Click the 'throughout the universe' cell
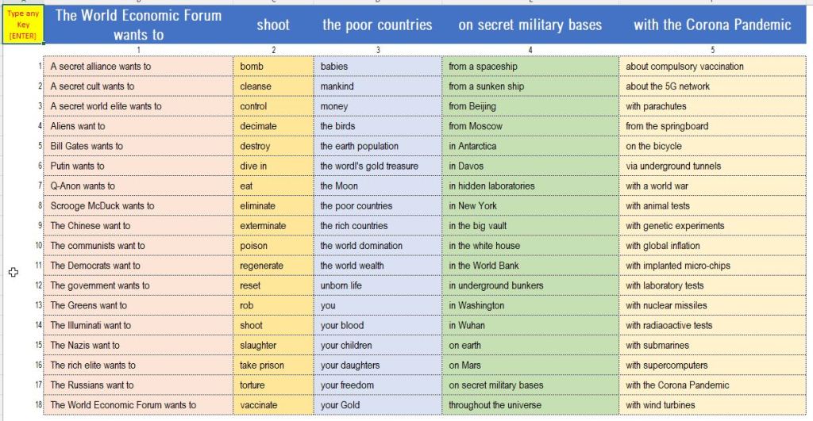 495,405
